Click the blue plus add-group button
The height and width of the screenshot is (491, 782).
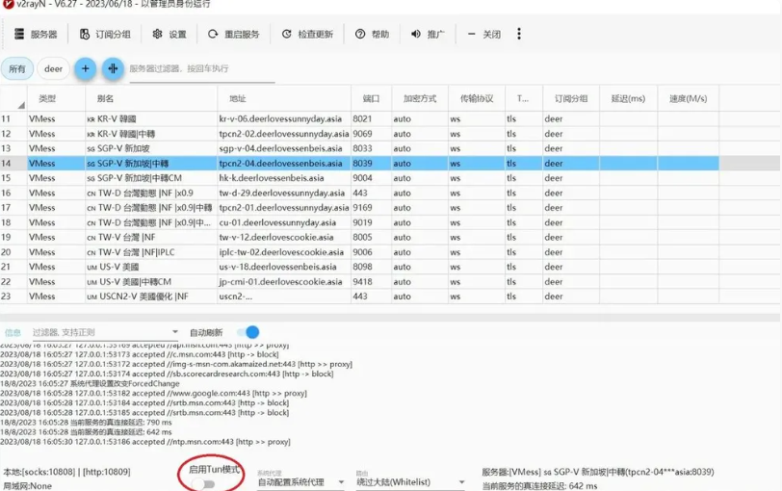86,68
